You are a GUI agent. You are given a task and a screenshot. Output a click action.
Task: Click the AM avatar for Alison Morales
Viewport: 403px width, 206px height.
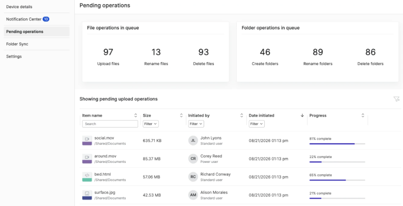point(193,195)
